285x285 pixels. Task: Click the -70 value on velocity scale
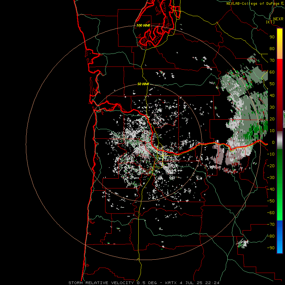click(x=271, y=225)
